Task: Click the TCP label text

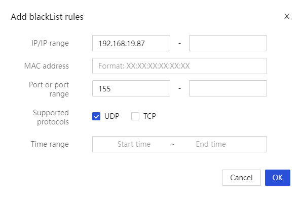Action: pos(149,116)
